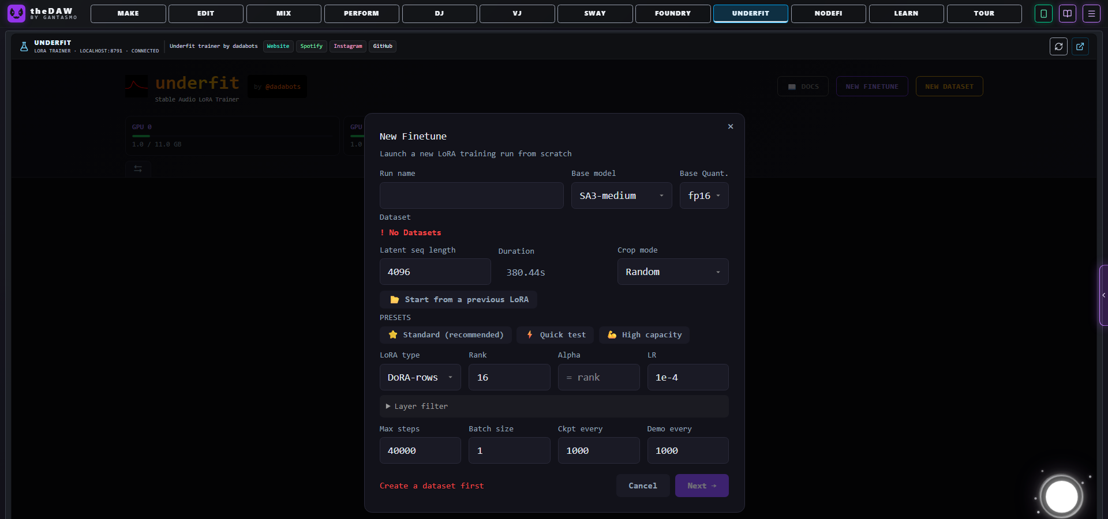Click the NEW DATASET button
The height and width of the screenshot is (519, 1108).
pos(949,86)
